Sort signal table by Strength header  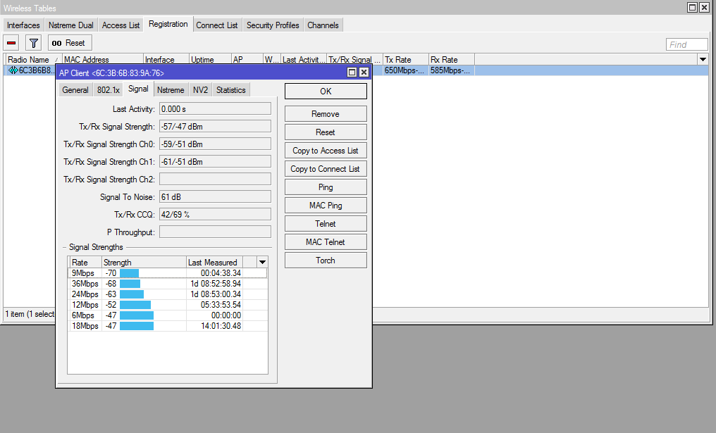tap(143, 263)
